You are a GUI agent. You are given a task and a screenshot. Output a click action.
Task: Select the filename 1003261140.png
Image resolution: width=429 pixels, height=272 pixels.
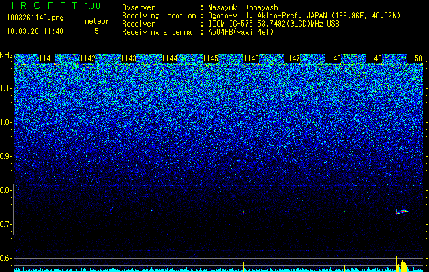click(x=35, y=18)
